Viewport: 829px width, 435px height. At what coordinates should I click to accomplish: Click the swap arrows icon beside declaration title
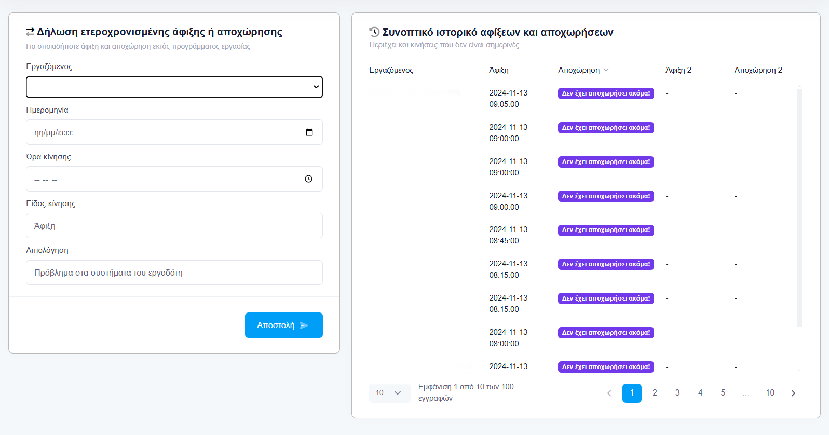coord(30,32)
